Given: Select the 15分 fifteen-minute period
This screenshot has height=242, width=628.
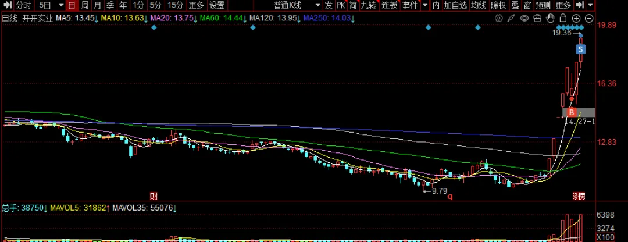Looking at the screenshot, I should click(x=175, y=6).
